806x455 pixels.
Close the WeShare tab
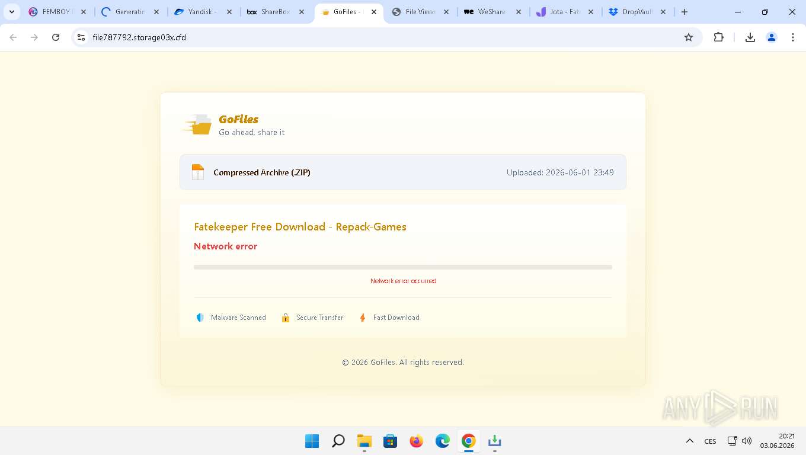click(519, 12)
